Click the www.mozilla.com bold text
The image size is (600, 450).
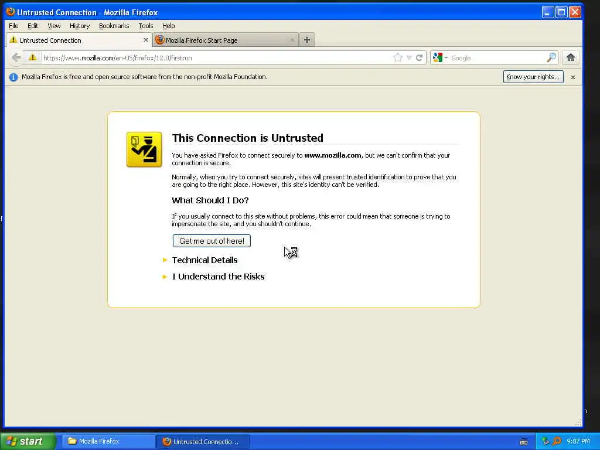click(333, 155)
